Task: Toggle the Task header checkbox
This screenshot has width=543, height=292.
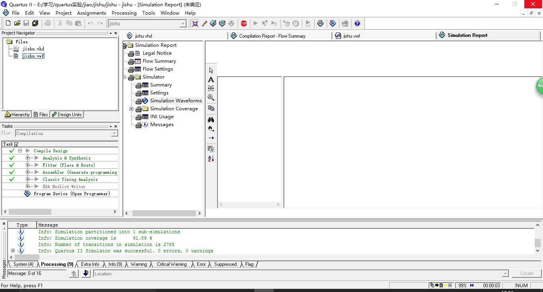Action: [x=16, y=144]
